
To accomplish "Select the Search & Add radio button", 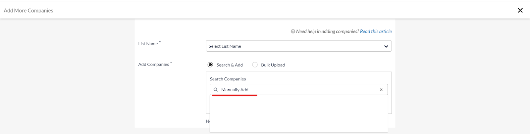I will (x=210, y=65).
